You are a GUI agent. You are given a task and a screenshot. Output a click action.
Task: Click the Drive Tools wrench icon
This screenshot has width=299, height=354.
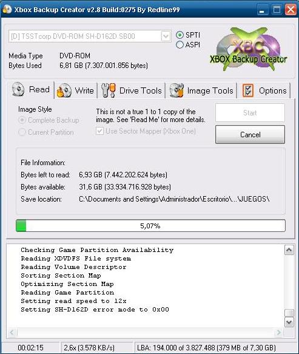click(x=108, y=90)
